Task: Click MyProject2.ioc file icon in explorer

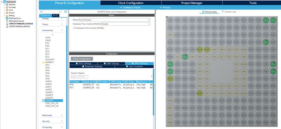Action: click(7, 18)
